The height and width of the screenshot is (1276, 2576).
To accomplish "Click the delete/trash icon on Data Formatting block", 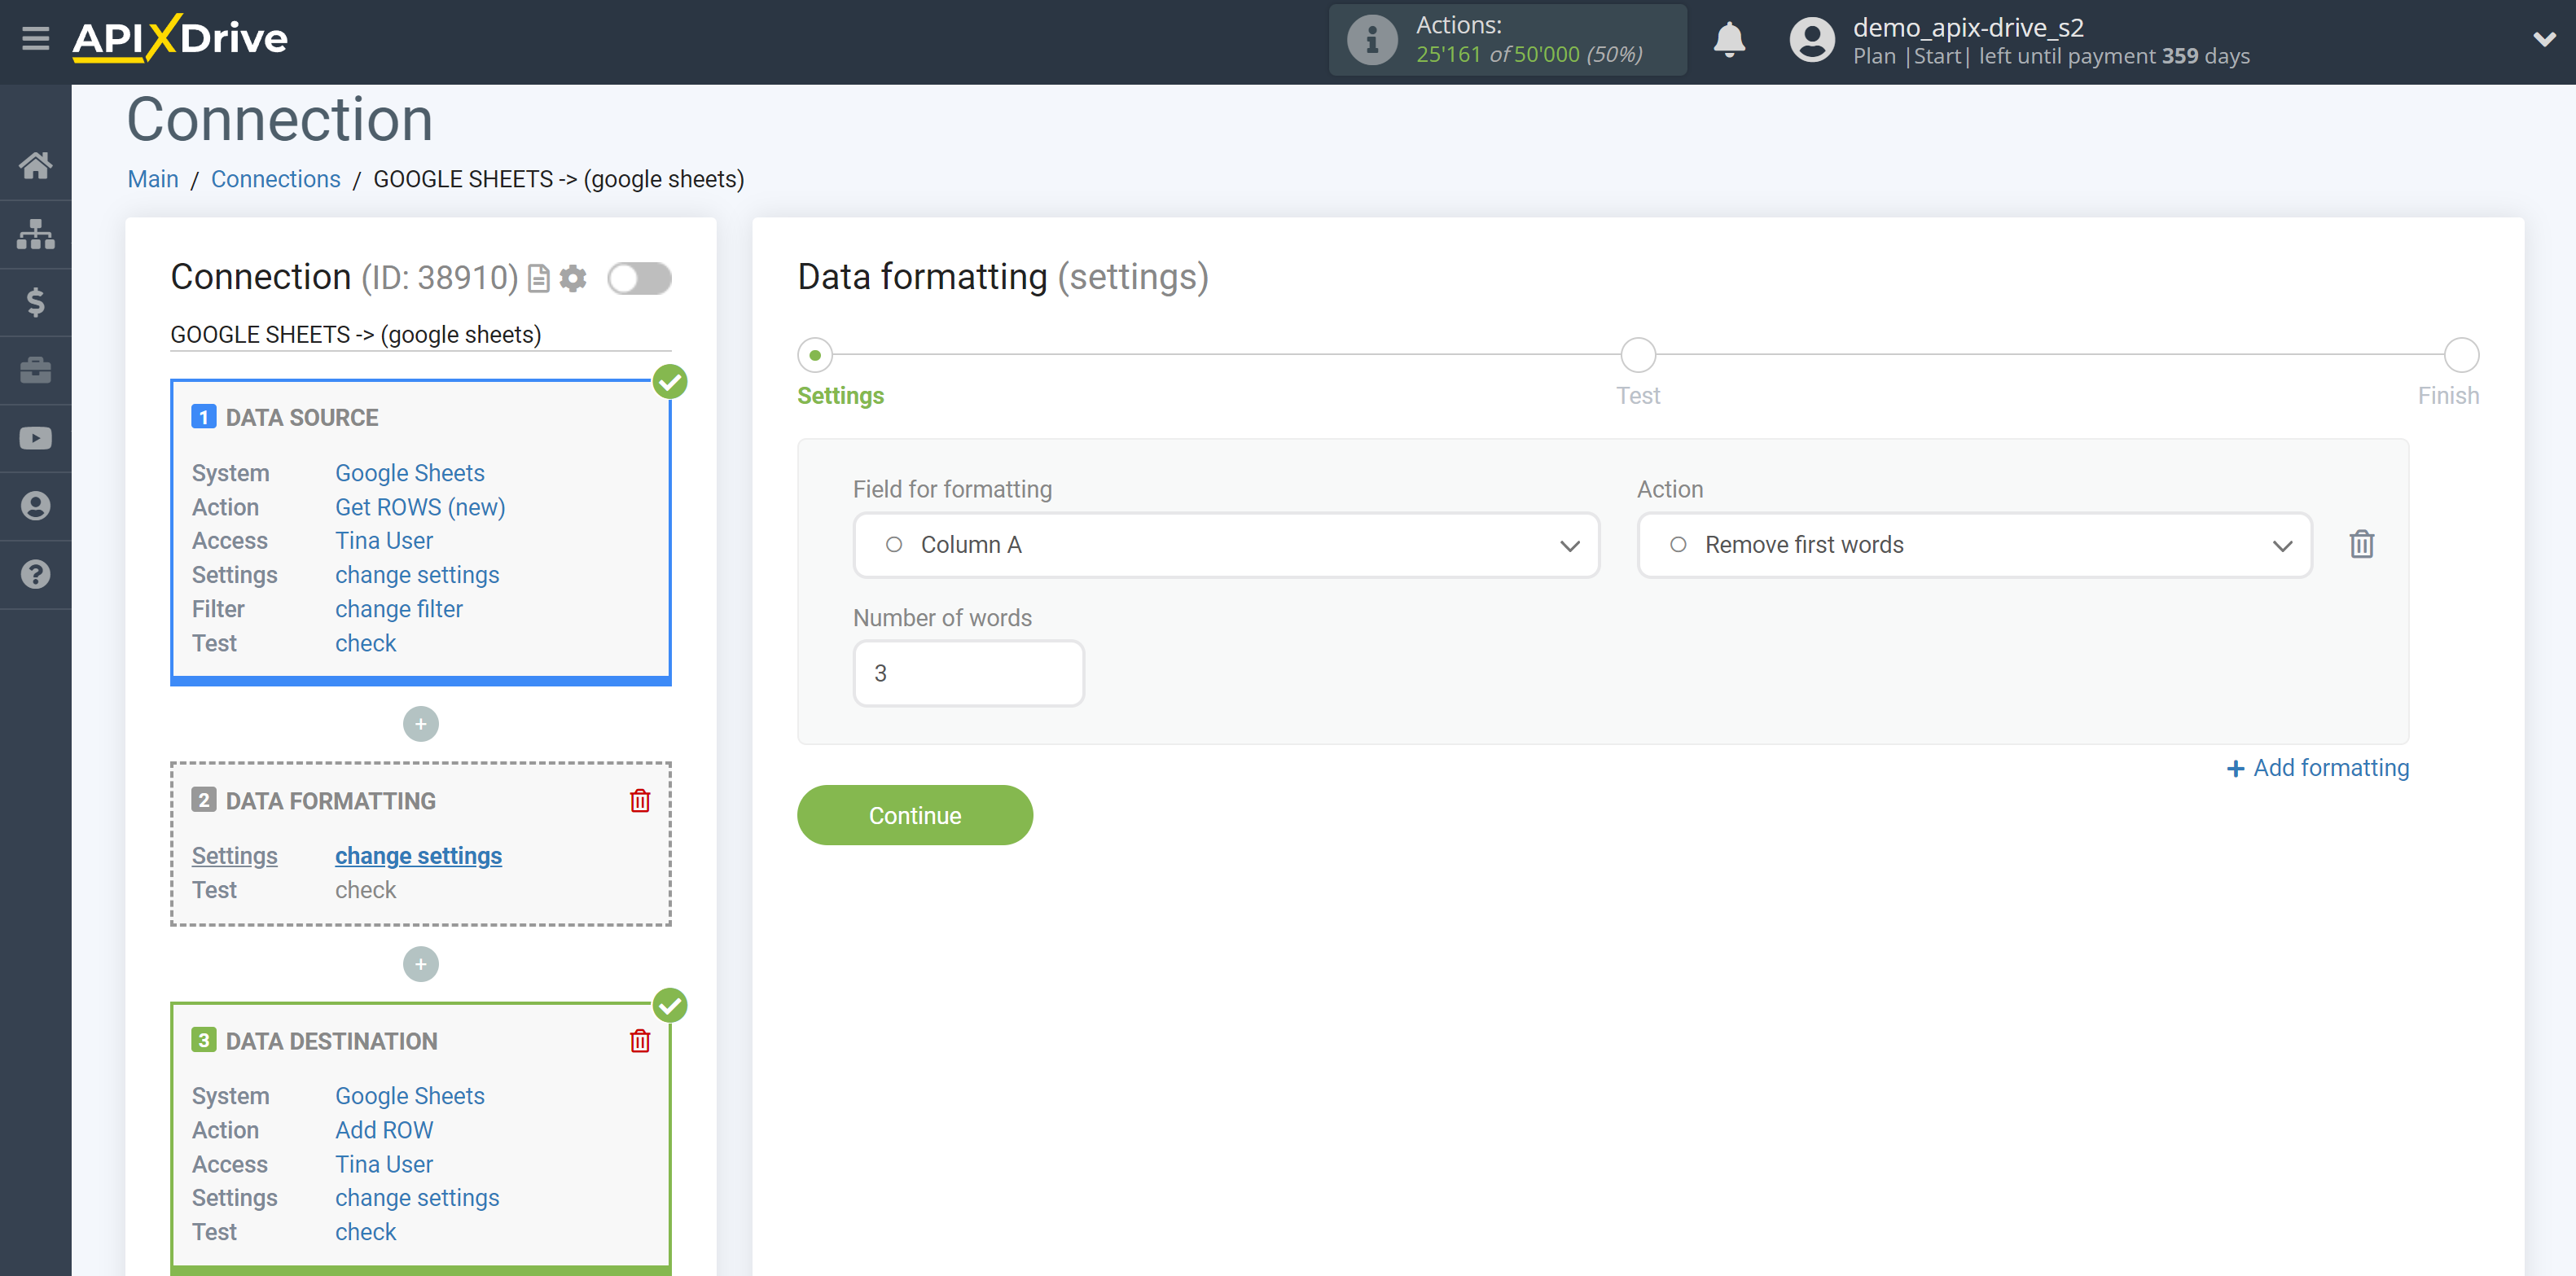I will point(641,800).
